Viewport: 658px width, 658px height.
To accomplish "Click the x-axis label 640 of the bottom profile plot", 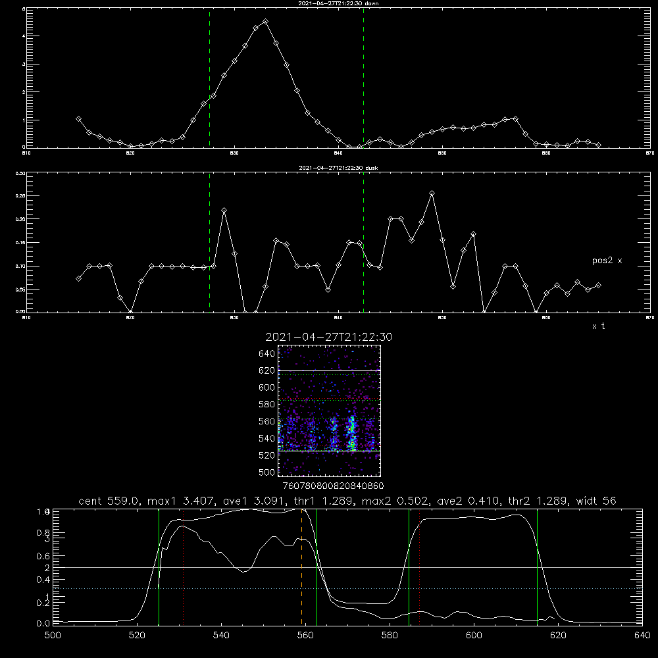I will (642, 635).
